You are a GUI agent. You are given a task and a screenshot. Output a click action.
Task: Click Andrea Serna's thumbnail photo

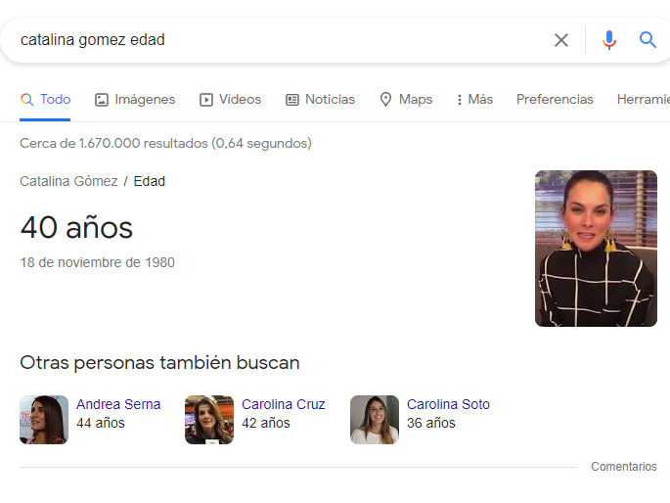click(x=44, y=420)
